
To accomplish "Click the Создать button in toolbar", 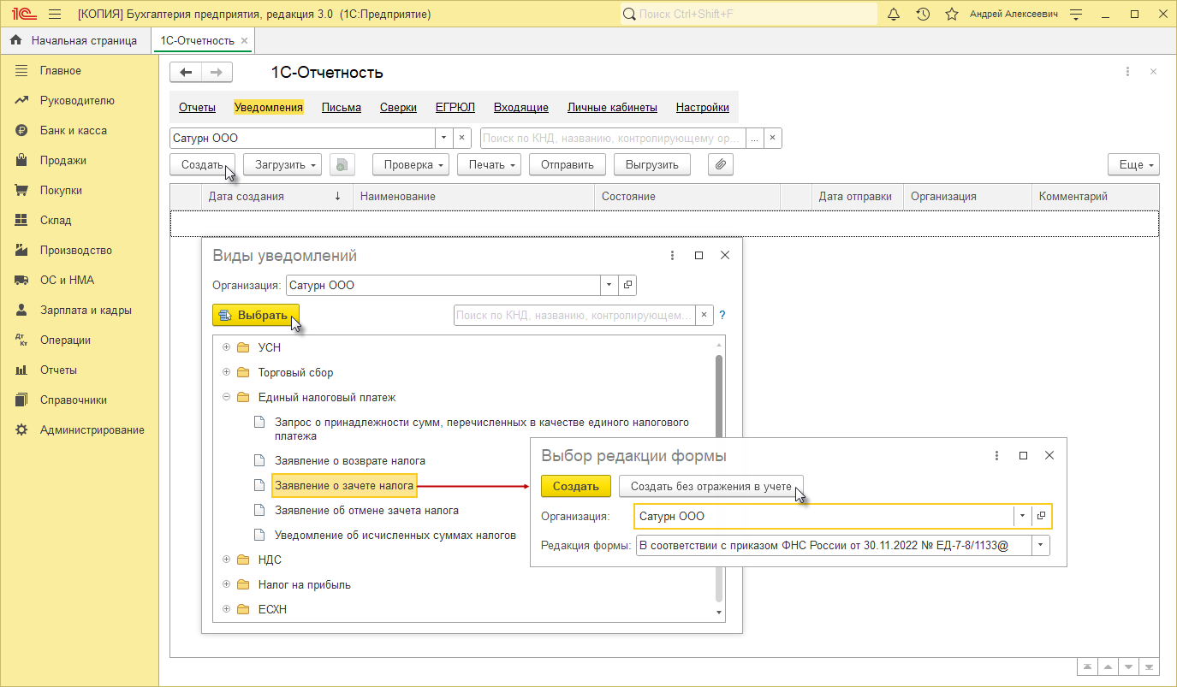I will click(203, 164).
